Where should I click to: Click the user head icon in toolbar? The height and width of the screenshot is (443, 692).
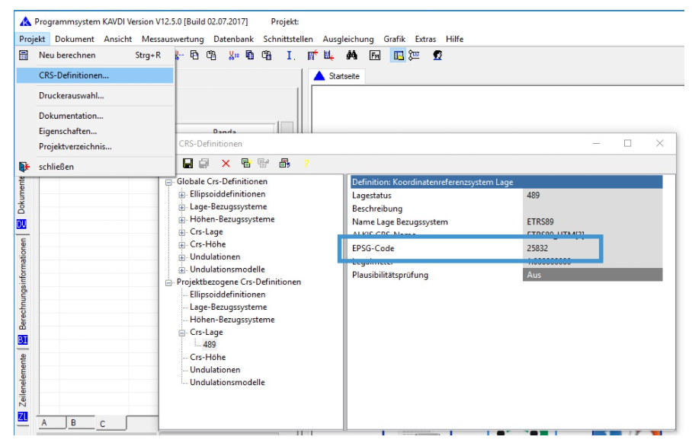pos(437,56)
